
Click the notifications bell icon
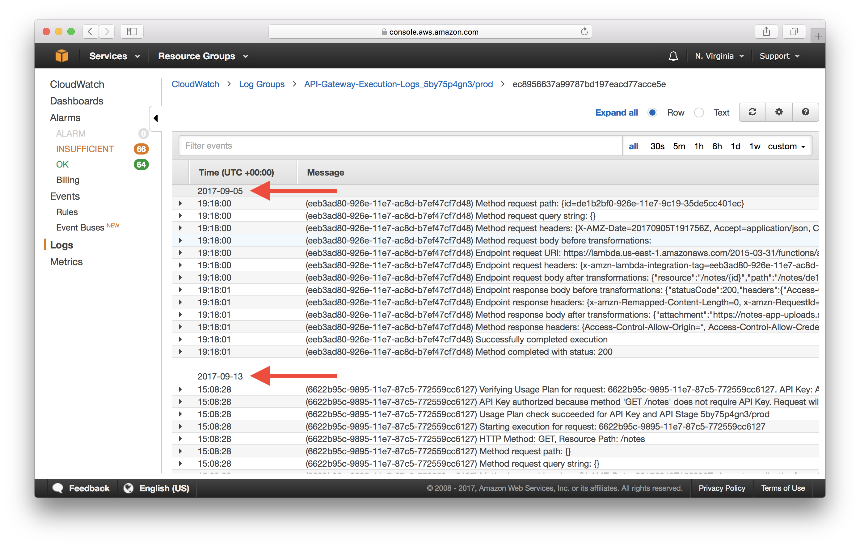point(672,56)
